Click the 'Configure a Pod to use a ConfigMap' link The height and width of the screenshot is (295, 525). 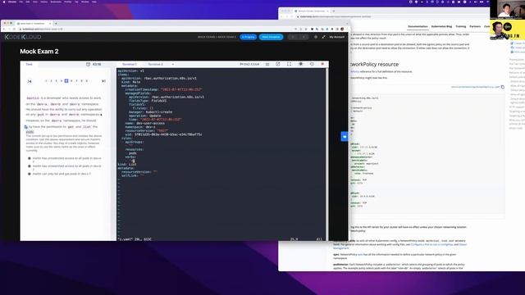pos(431,244)
